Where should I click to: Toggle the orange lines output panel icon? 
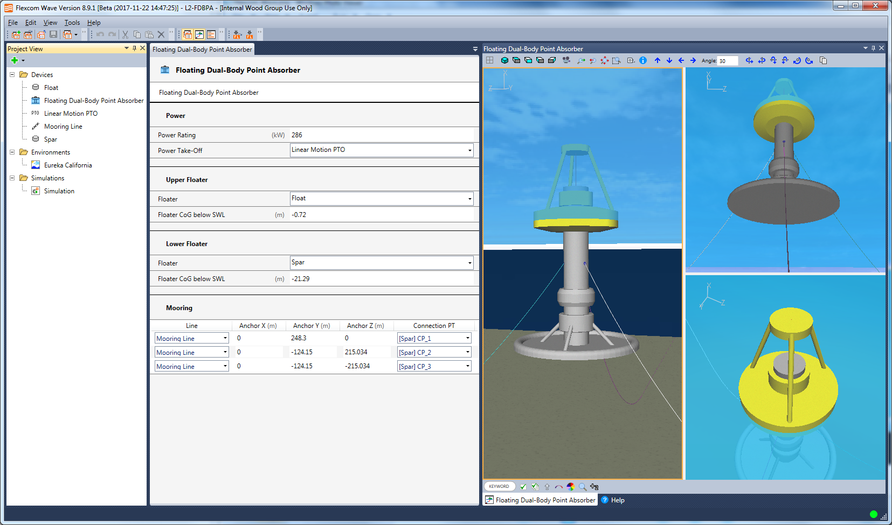click(211, 34)
